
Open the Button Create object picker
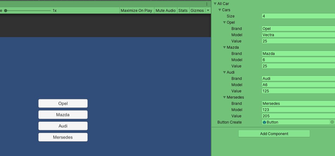click(332, 122)
